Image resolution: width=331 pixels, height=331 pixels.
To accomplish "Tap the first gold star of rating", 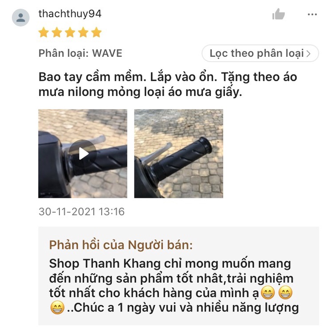I will [43, 32].
